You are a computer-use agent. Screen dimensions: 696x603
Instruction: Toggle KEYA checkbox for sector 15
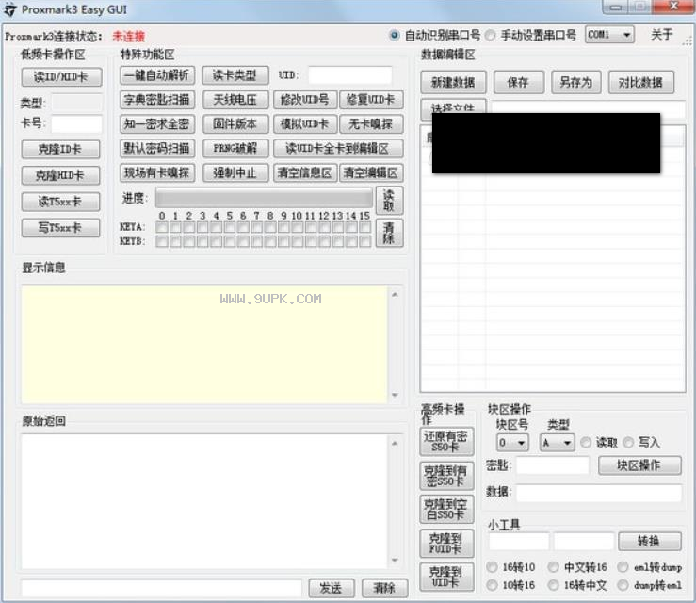pos(364,227)
